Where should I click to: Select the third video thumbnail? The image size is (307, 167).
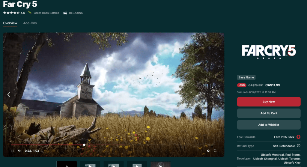click(114, 164)
